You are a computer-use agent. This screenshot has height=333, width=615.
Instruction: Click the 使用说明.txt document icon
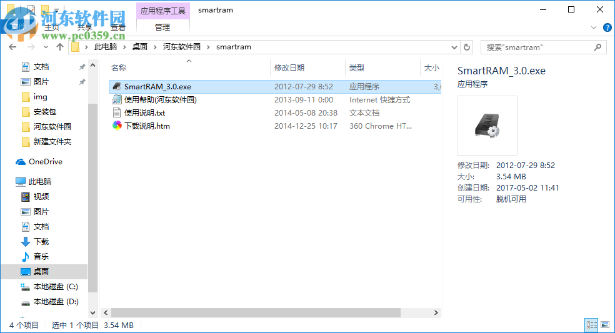coord(116,113)
